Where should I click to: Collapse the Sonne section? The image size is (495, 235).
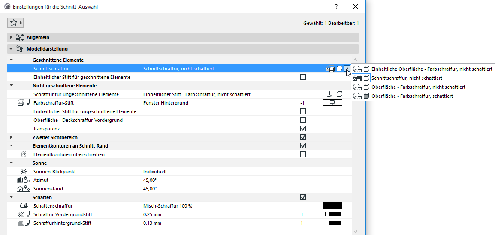(x=11, y=163)
